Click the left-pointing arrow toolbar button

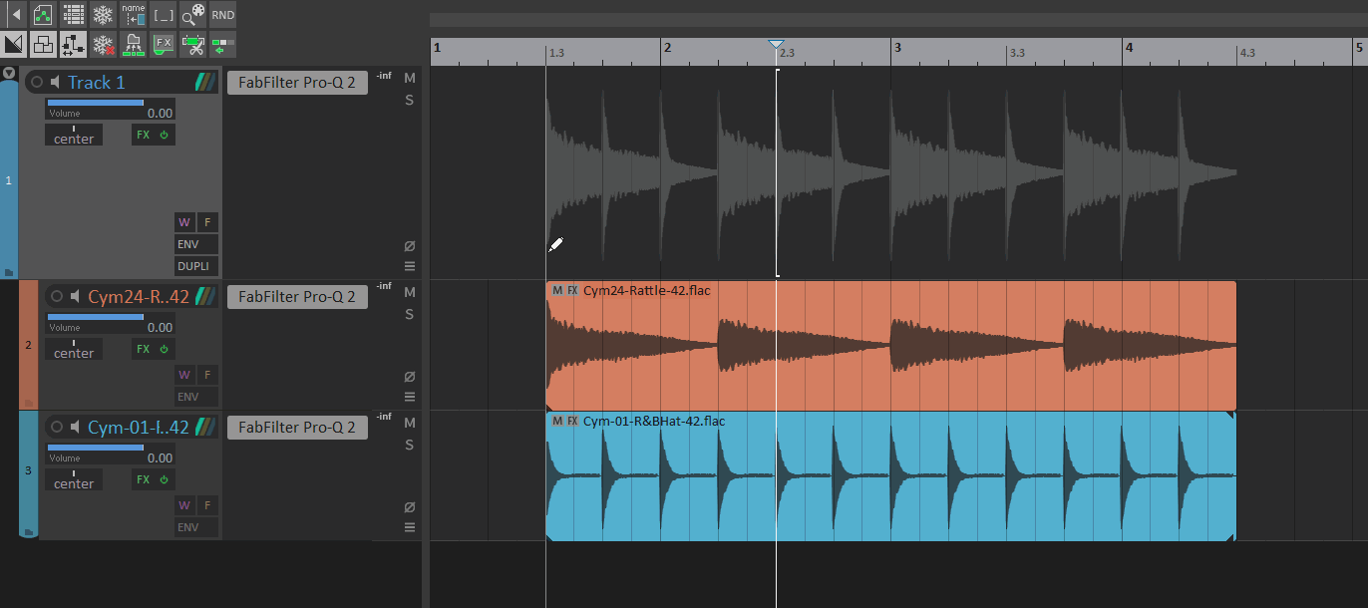point(14,14)
